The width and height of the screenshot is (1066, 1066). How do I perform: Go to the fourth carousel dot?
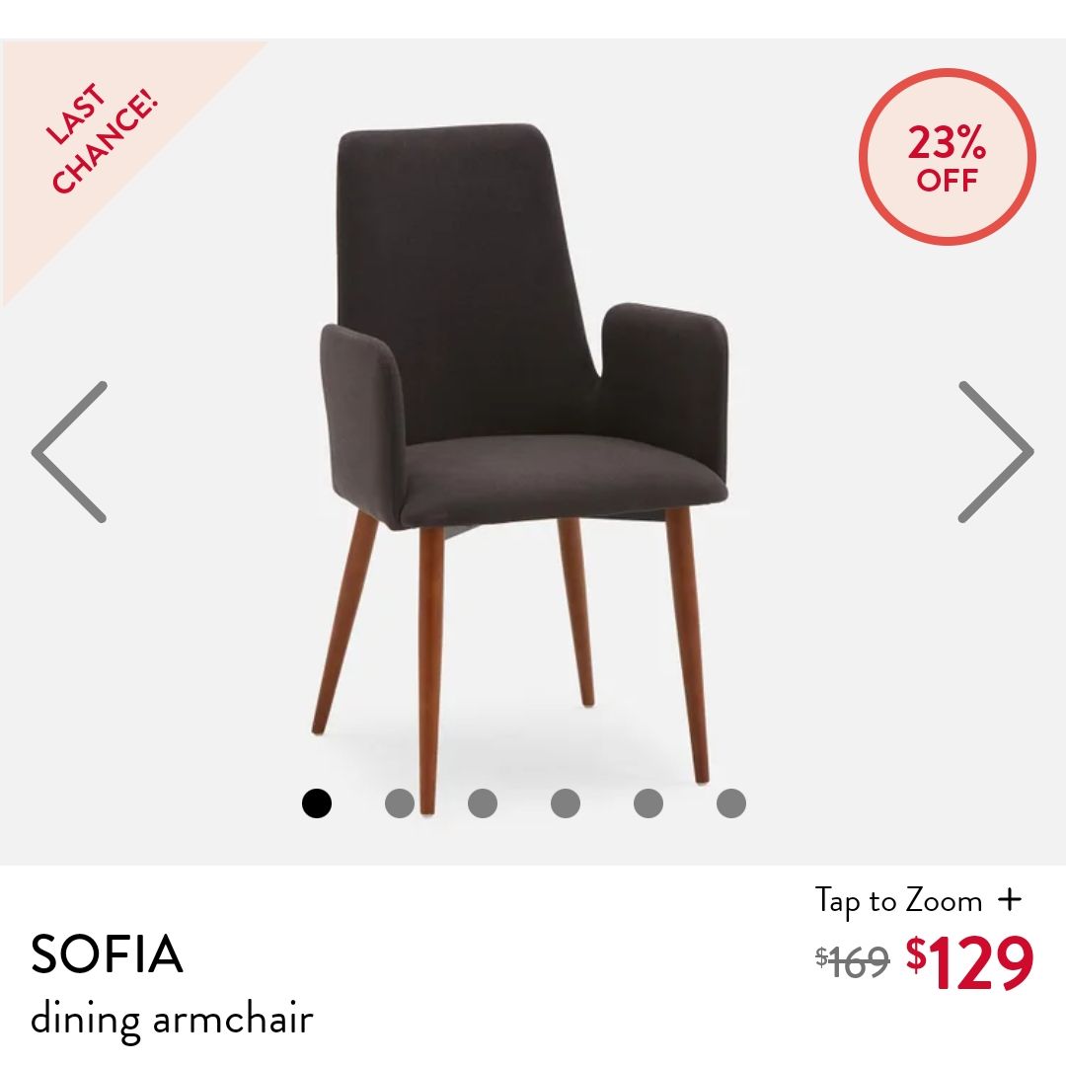click(x=566, y=803)
